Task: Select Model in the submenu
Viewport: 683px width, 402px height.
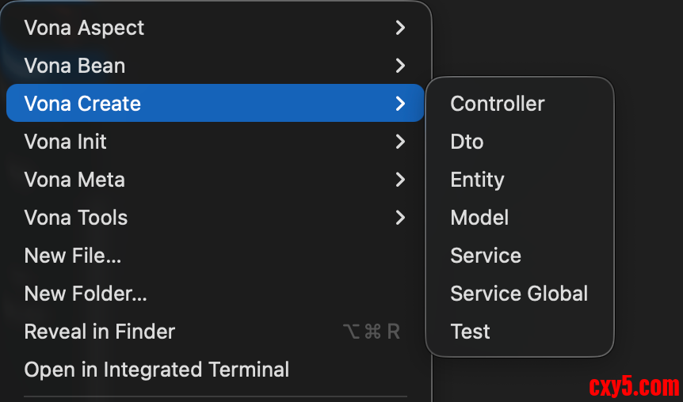Action: click(479, 218)
